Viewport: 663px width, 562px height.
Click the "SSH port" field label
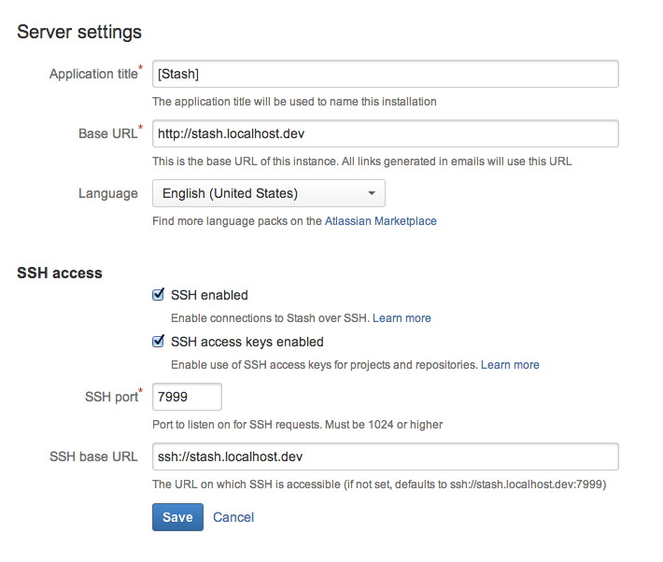click(x=110, y=397)
